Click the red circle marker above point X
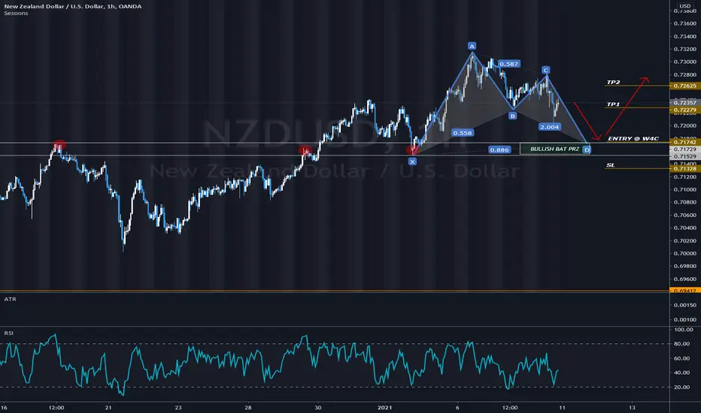Viewport: 701px width, 413px height. (x=412, y=150)
